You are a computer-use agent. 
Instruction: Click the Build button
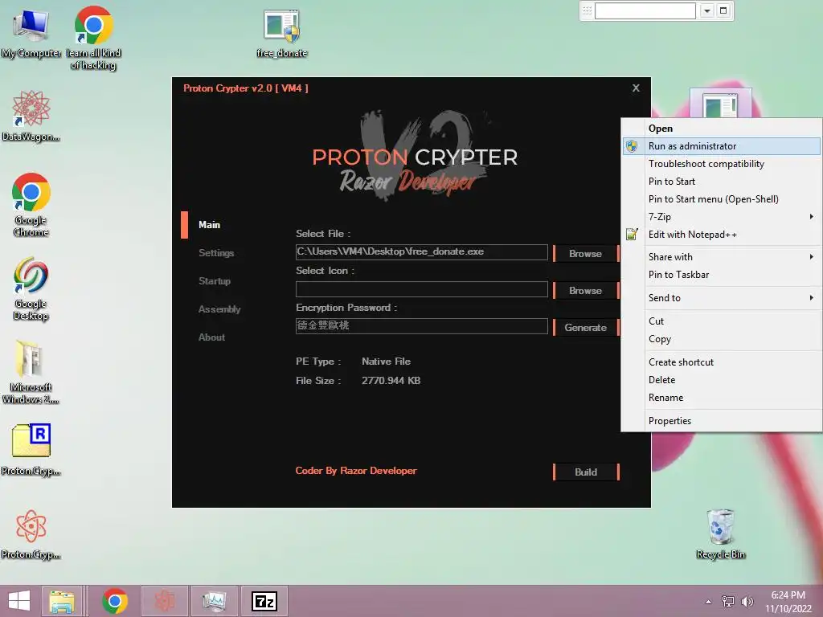click(586, 472)
